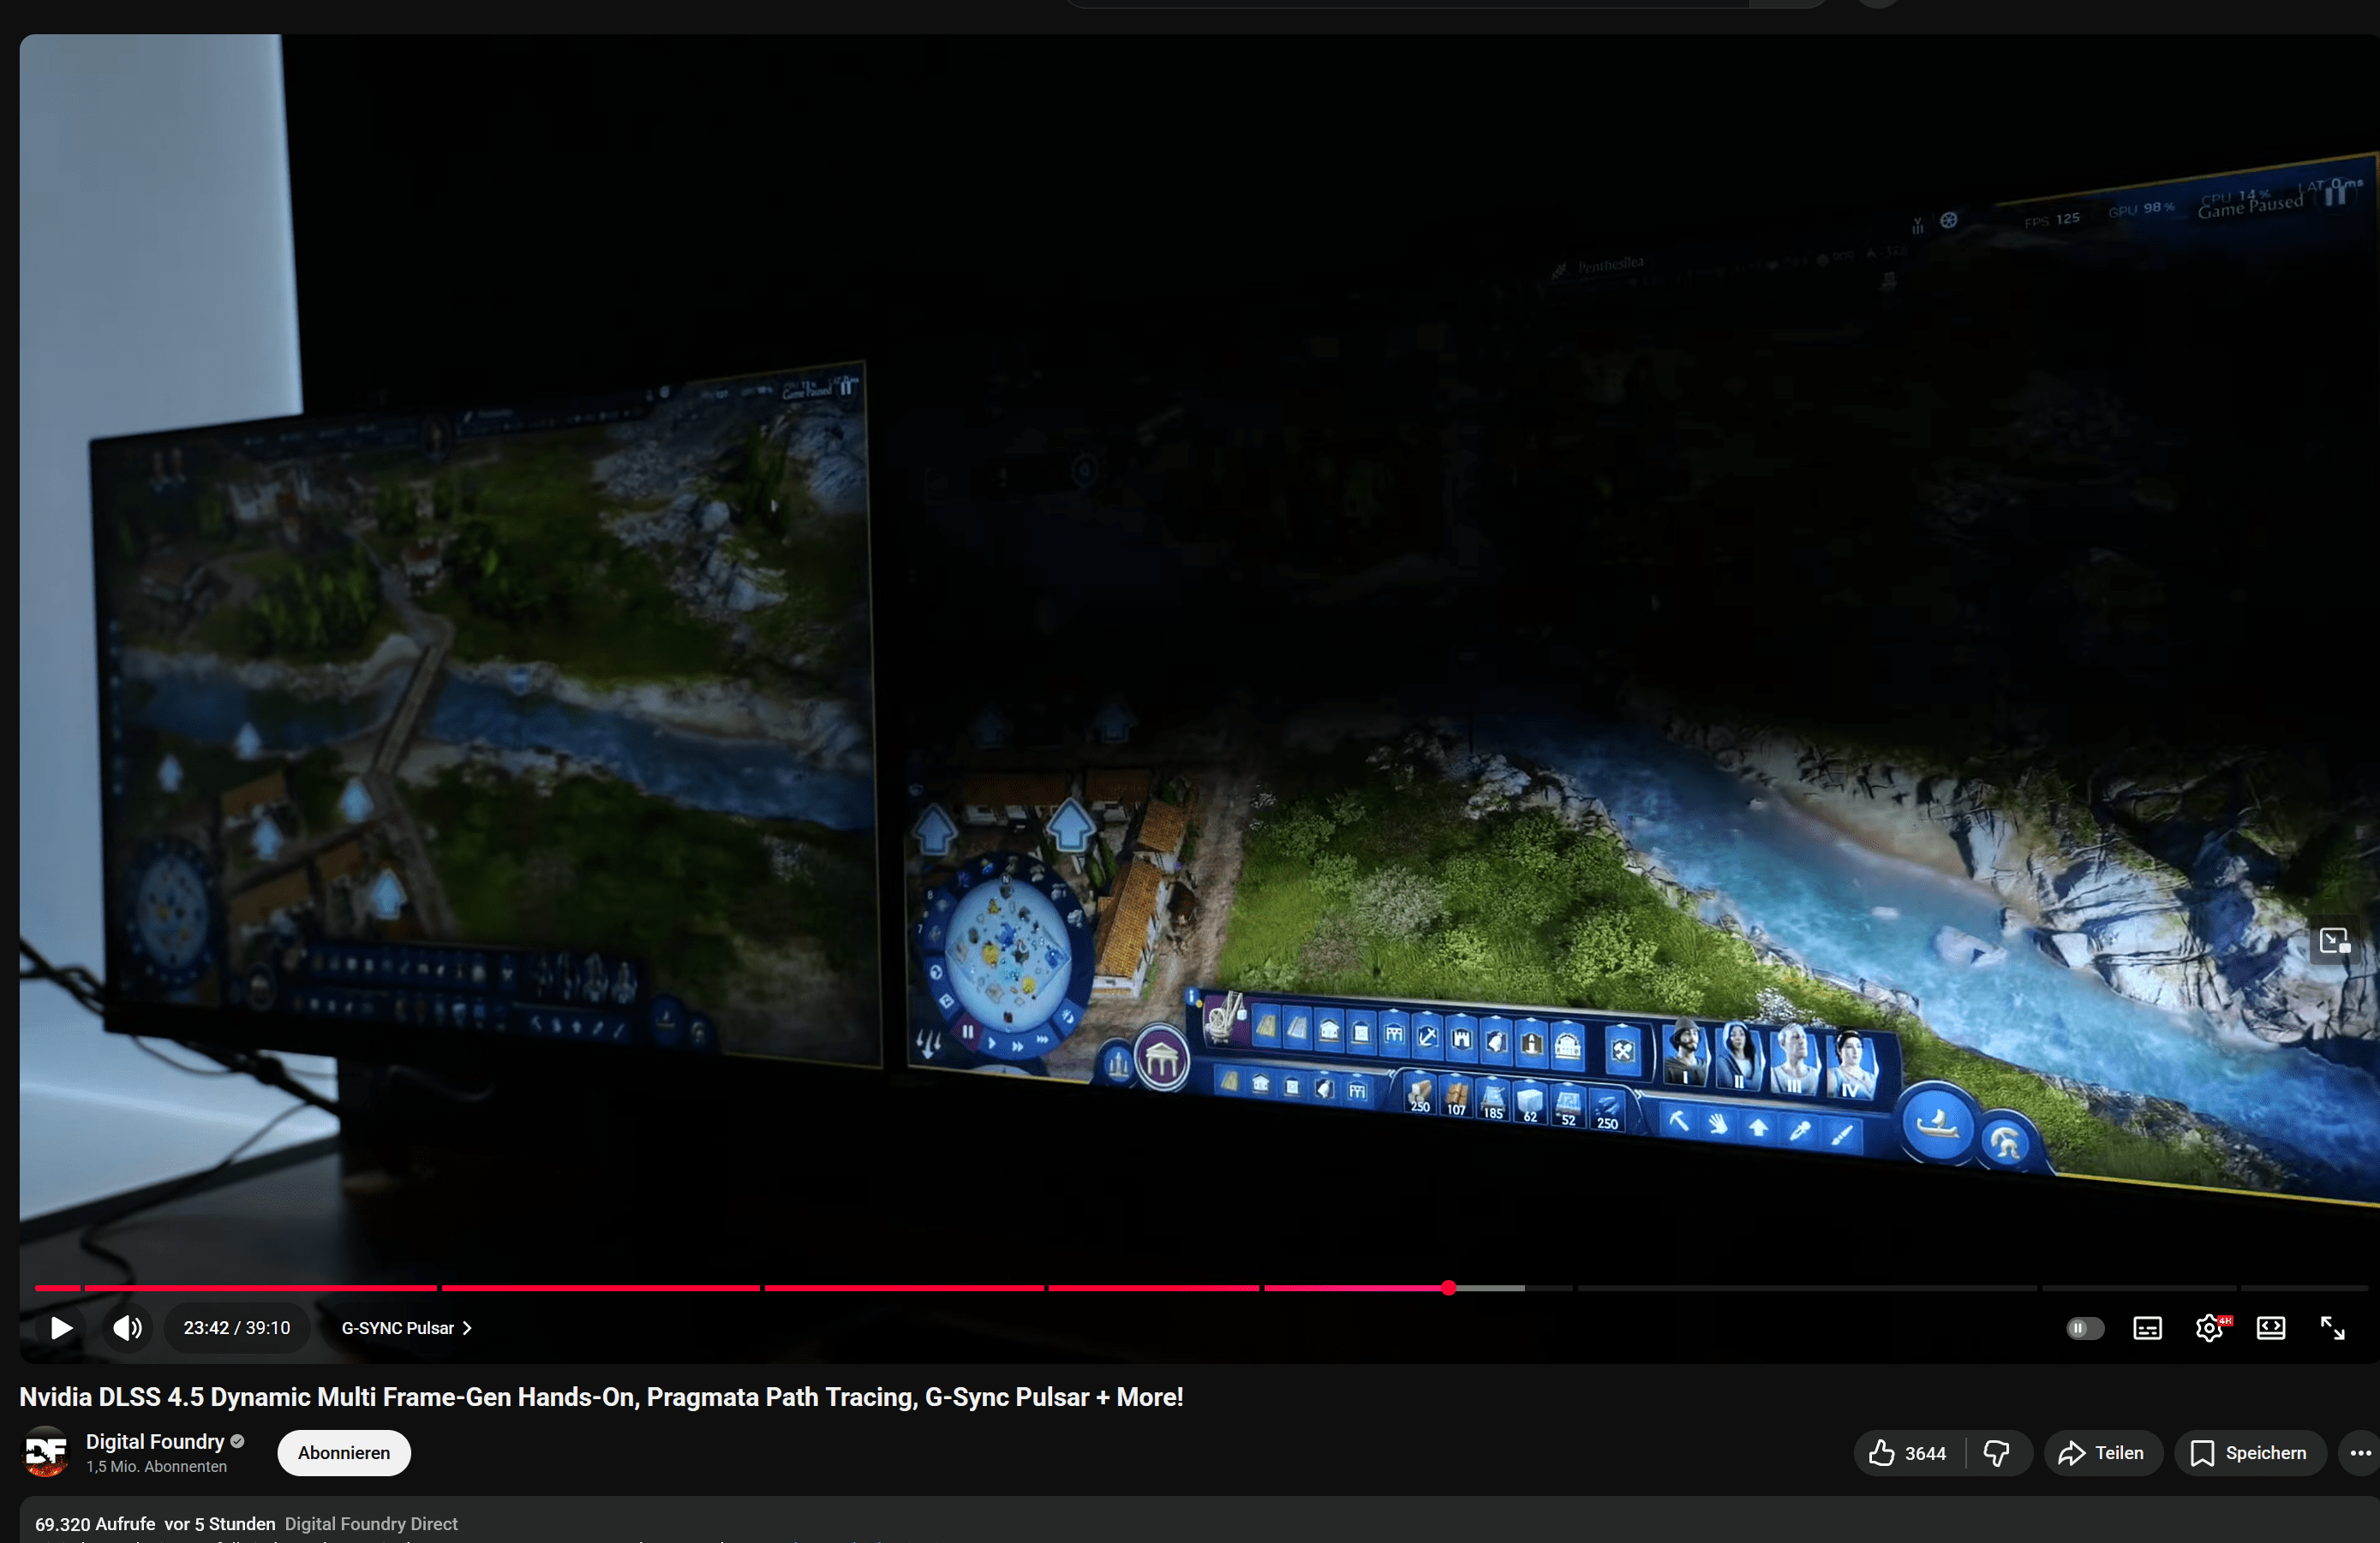This screenshot has width=2380, height=1543.
Task: Click the picture overlay icon on video
Action: point(2334,941)
